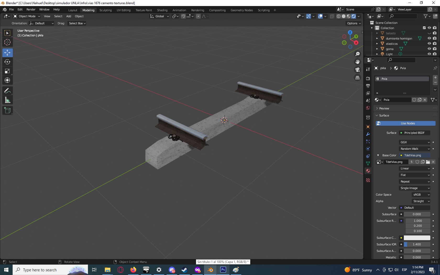The height and width of the screenshot is (275, 440).
Task: Toggle the camera view button in viewport
Action: pyautogui.click(x=357, y=70)
